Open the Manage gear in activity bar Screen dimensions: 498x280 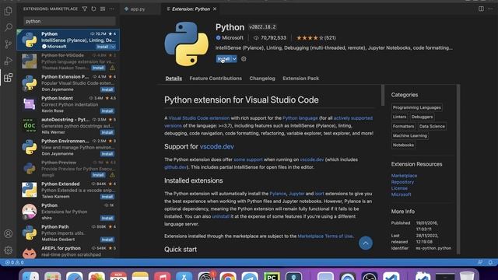coord(9,250)
